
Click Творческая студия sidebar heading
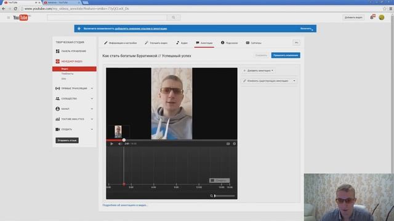[x=70, y=42]
